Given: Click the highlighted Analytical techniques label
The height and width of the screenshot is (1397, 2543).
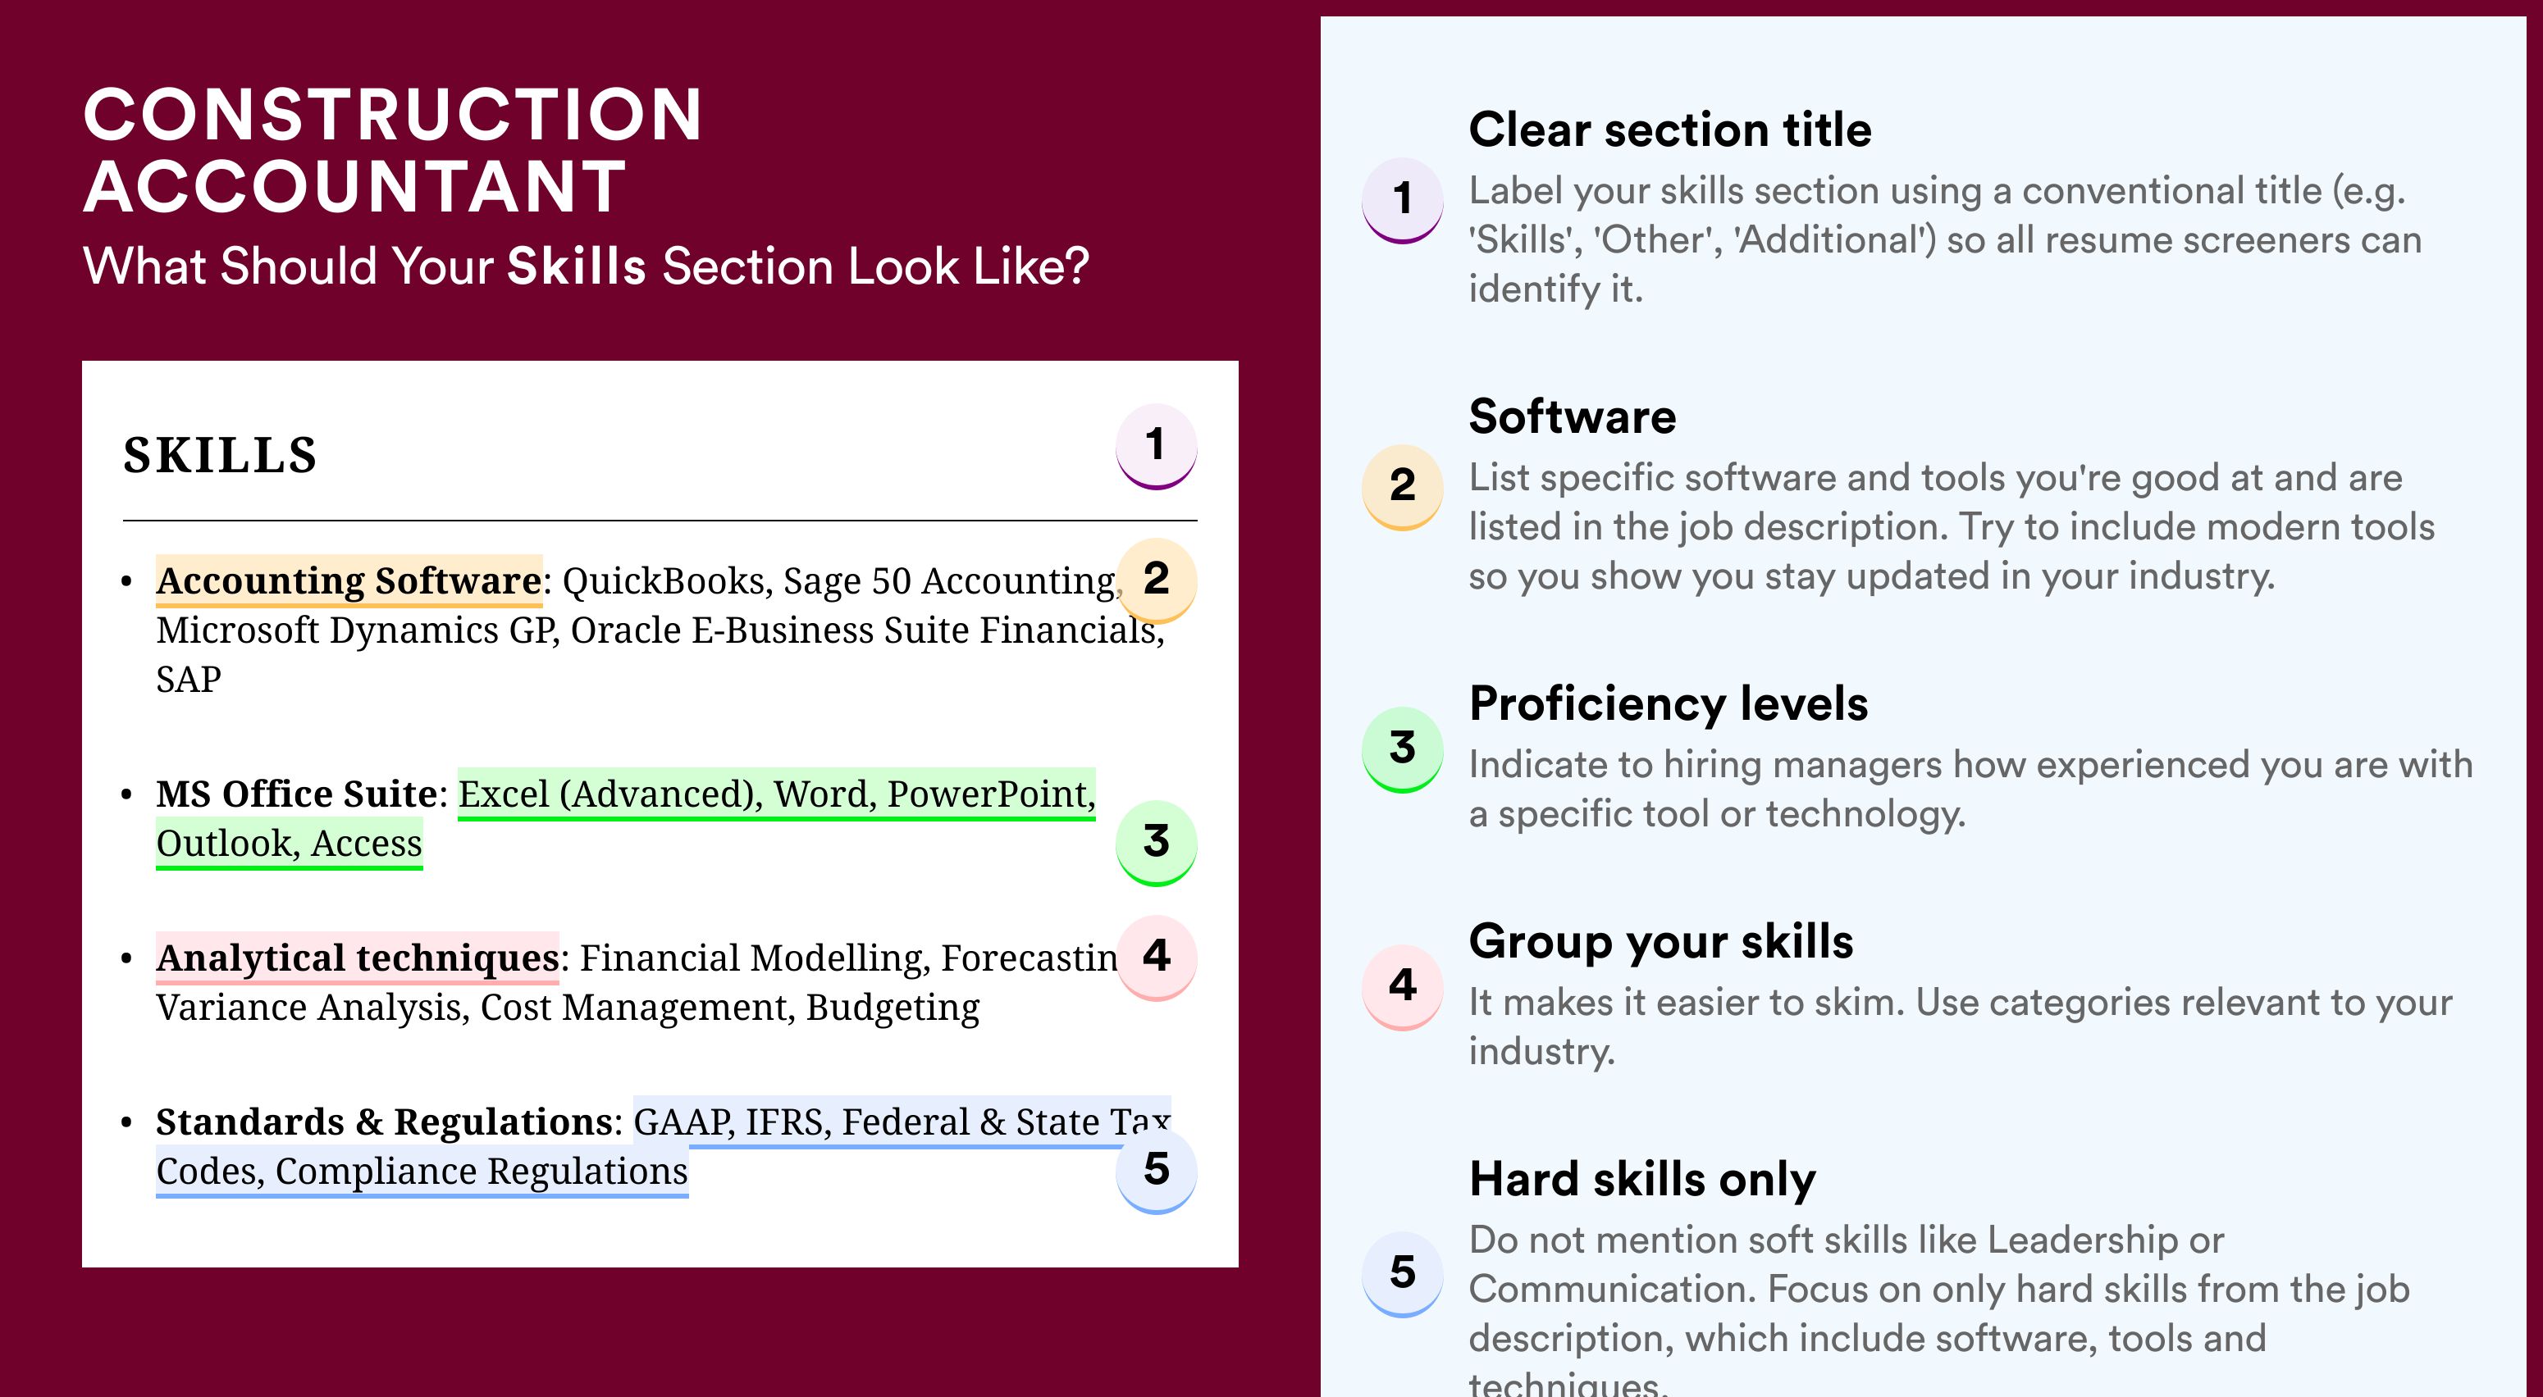Looking at the screenshot, I should [x=358, y=958].
